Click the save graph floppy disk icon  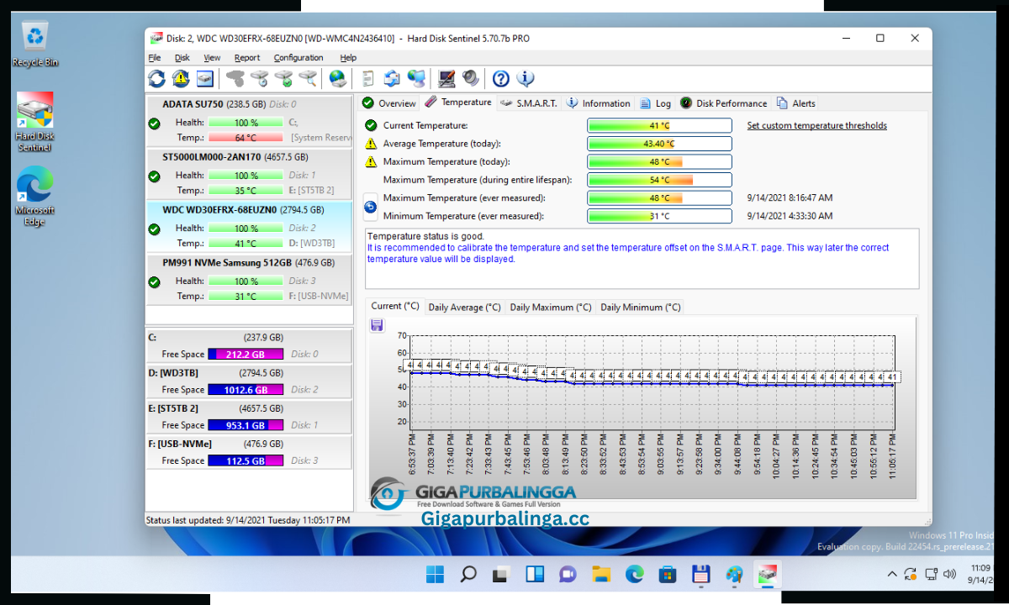click(x=377, y=325)
